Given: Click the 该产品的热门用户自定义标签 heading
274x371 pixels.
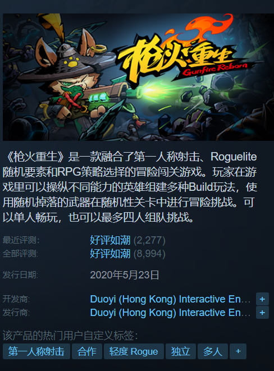Looking at the screenshot, I should (x=70, y=336).
